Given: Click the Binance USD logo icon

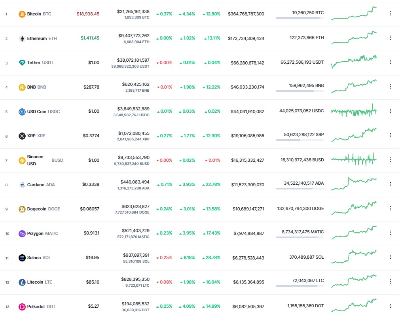Looking at the screenshot, I should 22,161.
